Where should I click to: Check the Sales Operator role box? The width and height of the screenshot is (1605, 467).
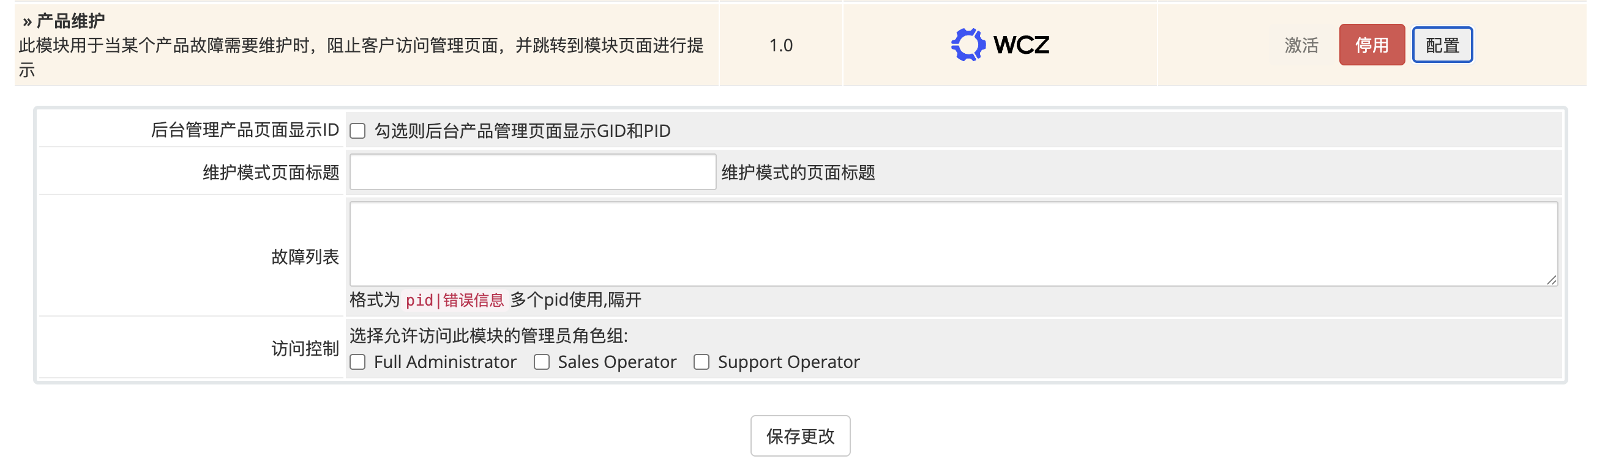[542, 362]
